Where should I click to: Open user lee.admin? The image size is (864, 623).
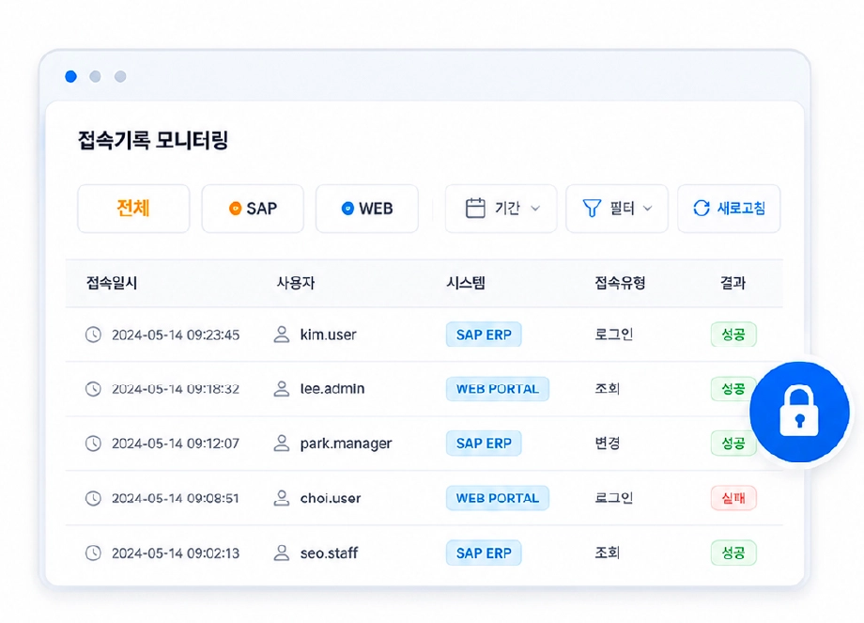(x=332, y=389)
